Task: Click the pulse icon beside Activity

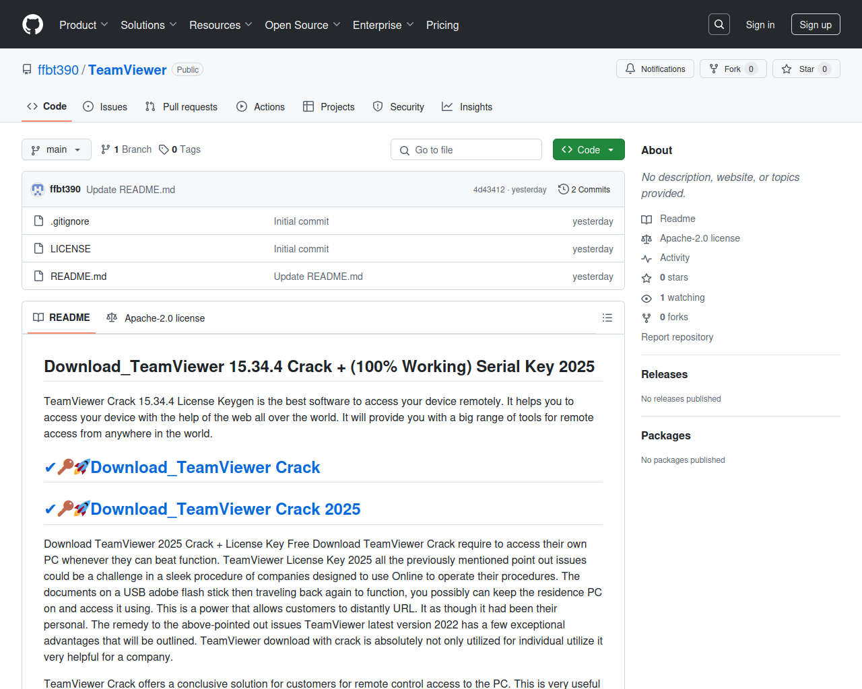Action: (646, 258)
